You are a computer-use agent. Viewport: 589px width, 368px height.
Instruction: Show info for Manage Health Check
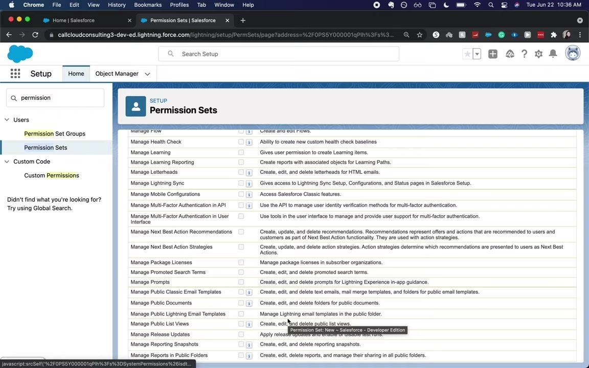coord(249,142)
